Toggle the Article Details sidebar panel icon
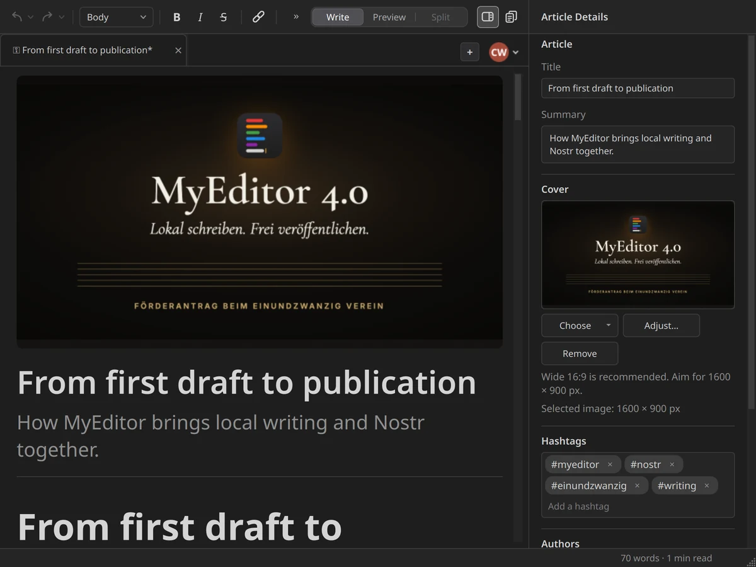Viewport: 756px width, 567px height. point(488,17)
